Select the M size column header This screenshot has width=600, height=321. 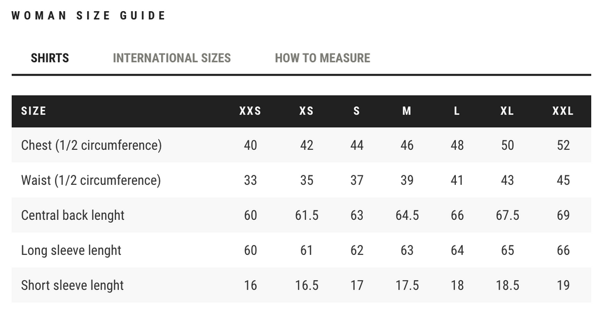[407, 111]
